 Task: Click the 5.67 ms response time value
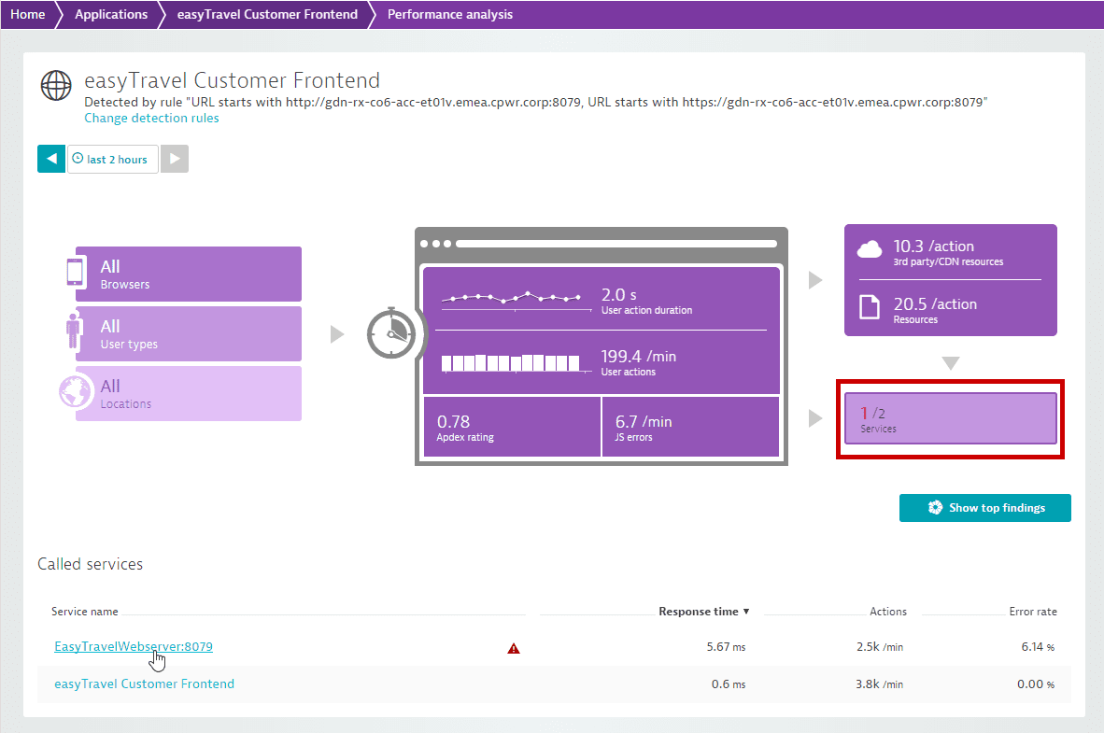tap(726, 646)
